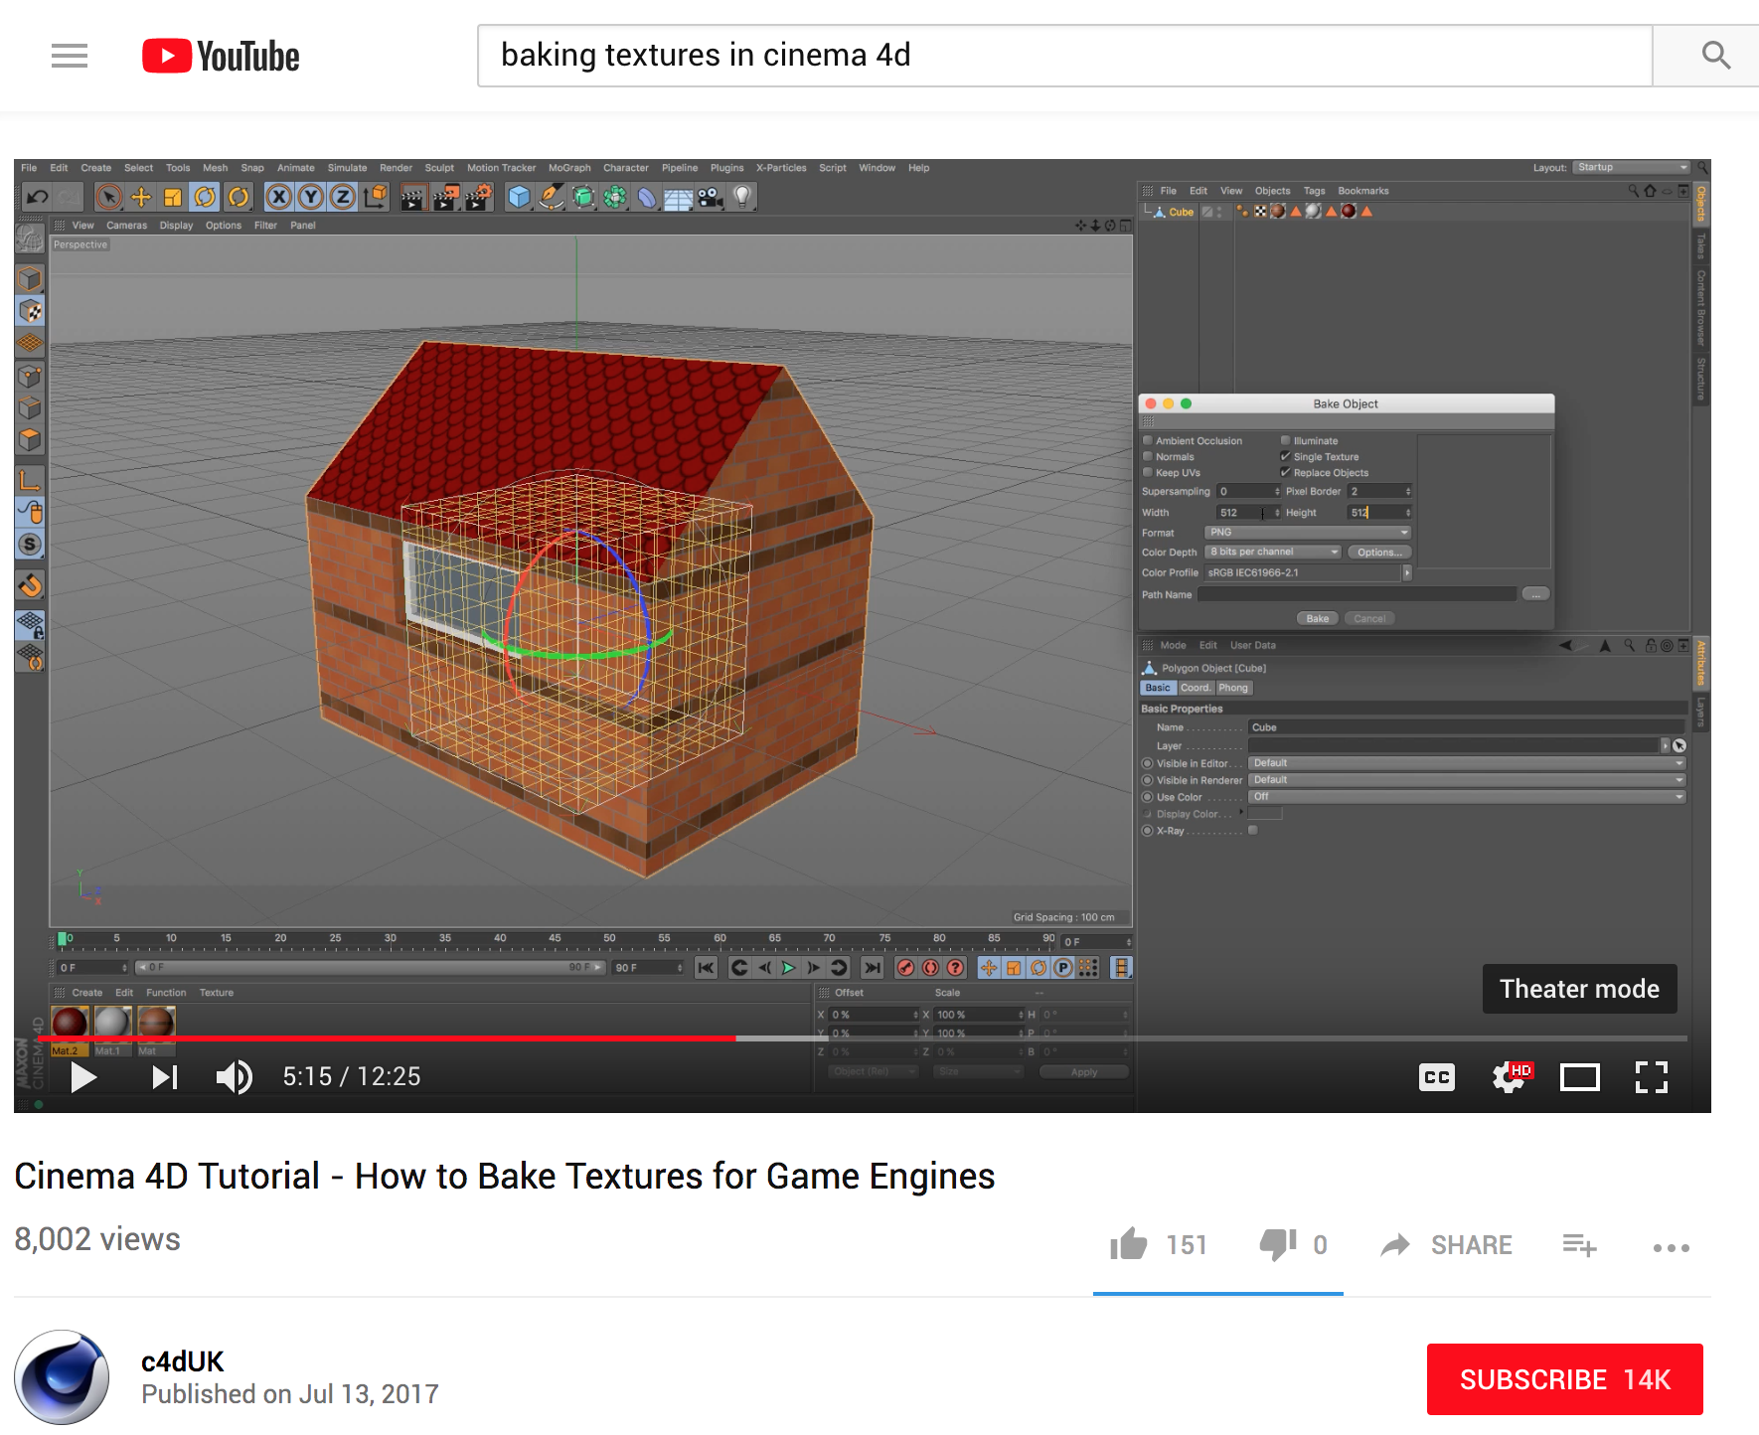This screenshot has height=1435, width=1759.
Task: Open the MoGraph menu
Action: click(569, 168)
